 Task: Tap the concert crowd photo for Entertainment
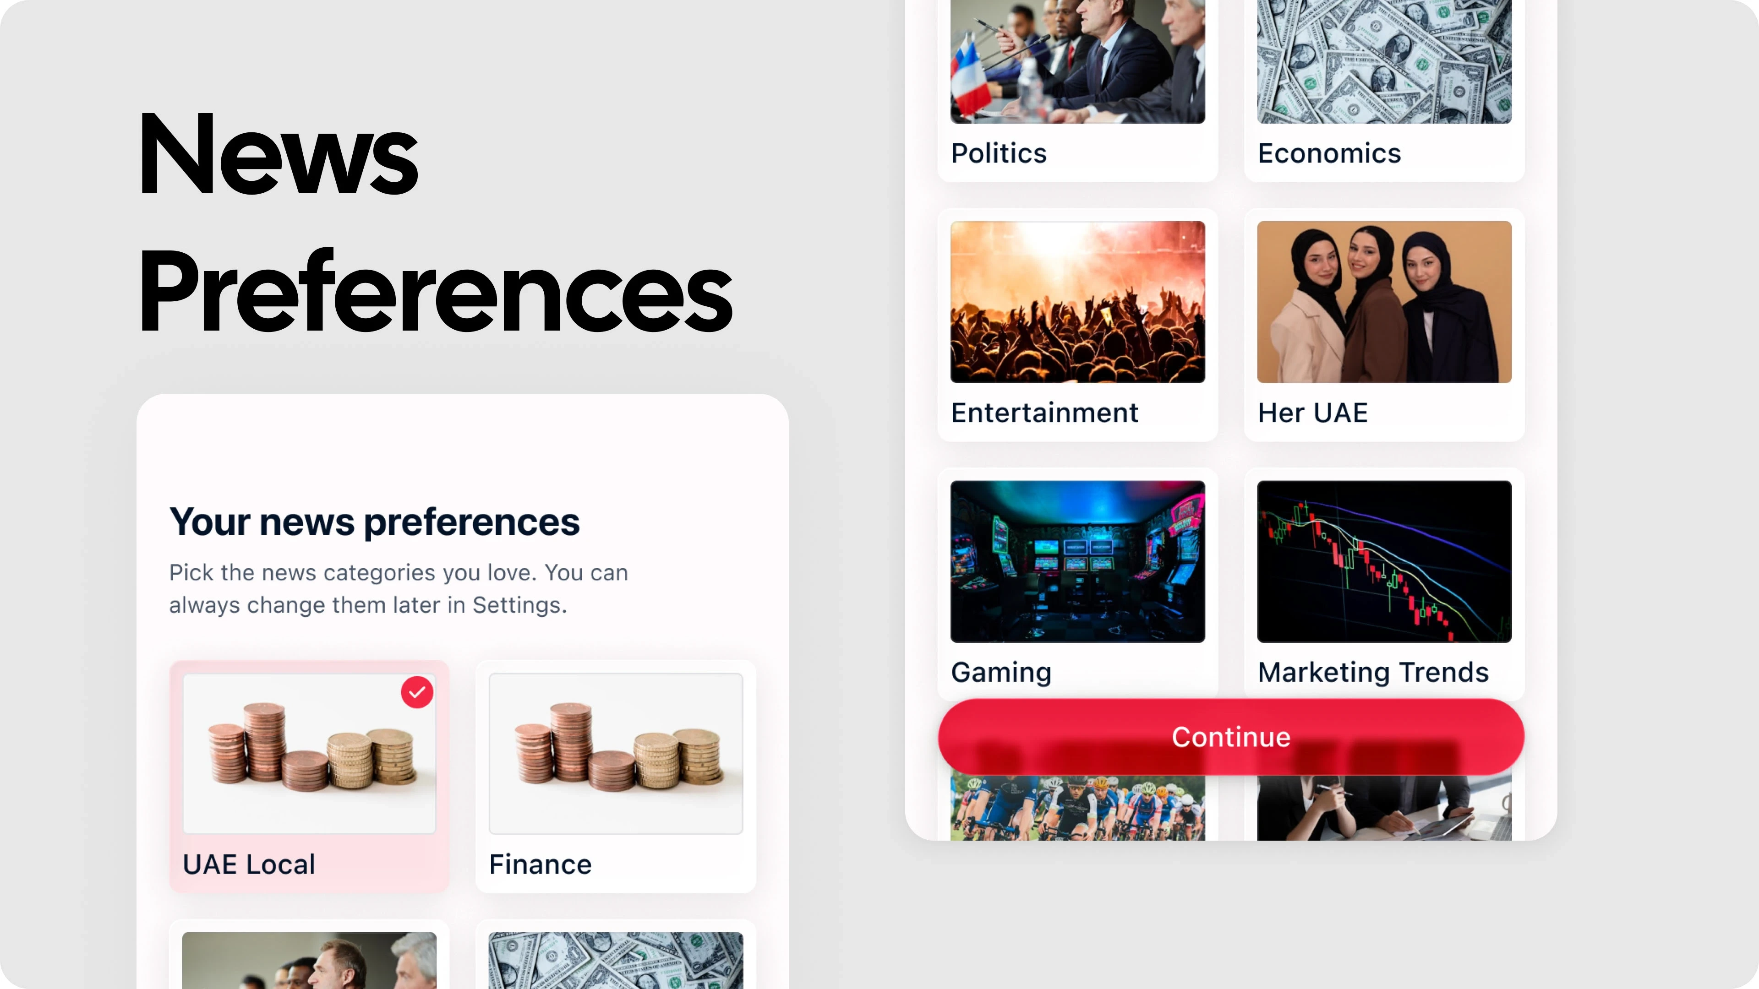click(x=1077, y=302)
